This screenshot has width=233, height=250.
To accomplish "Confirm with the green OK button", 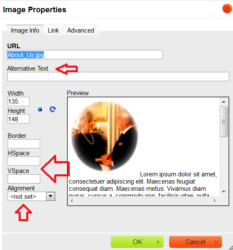I will [x=137, y=242].
